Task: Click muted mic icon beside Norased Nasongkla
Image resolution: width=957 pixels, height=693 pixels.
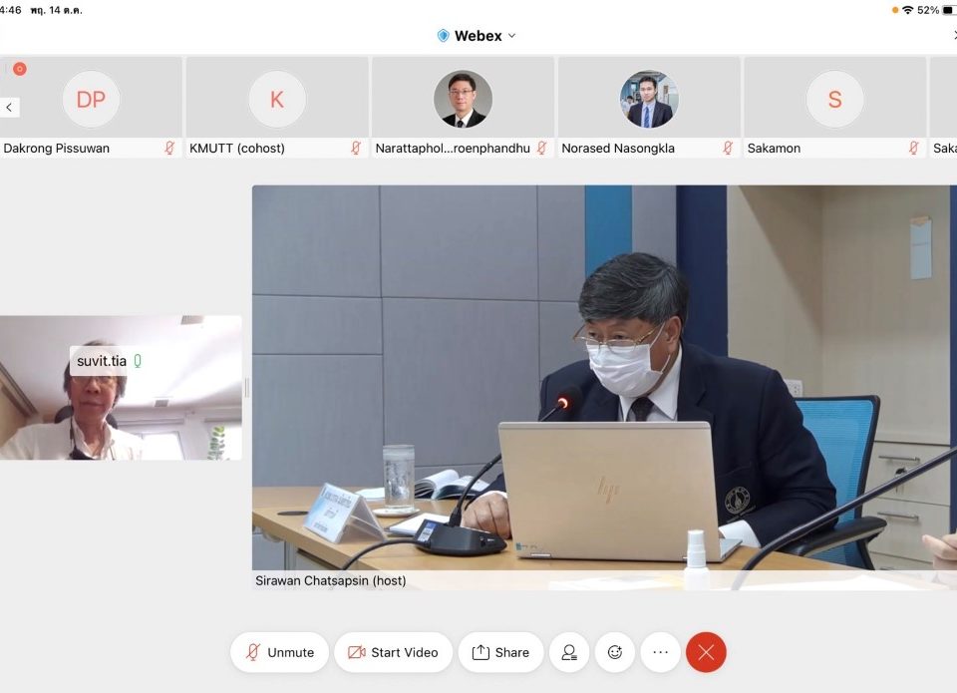Action: (728, 148)
